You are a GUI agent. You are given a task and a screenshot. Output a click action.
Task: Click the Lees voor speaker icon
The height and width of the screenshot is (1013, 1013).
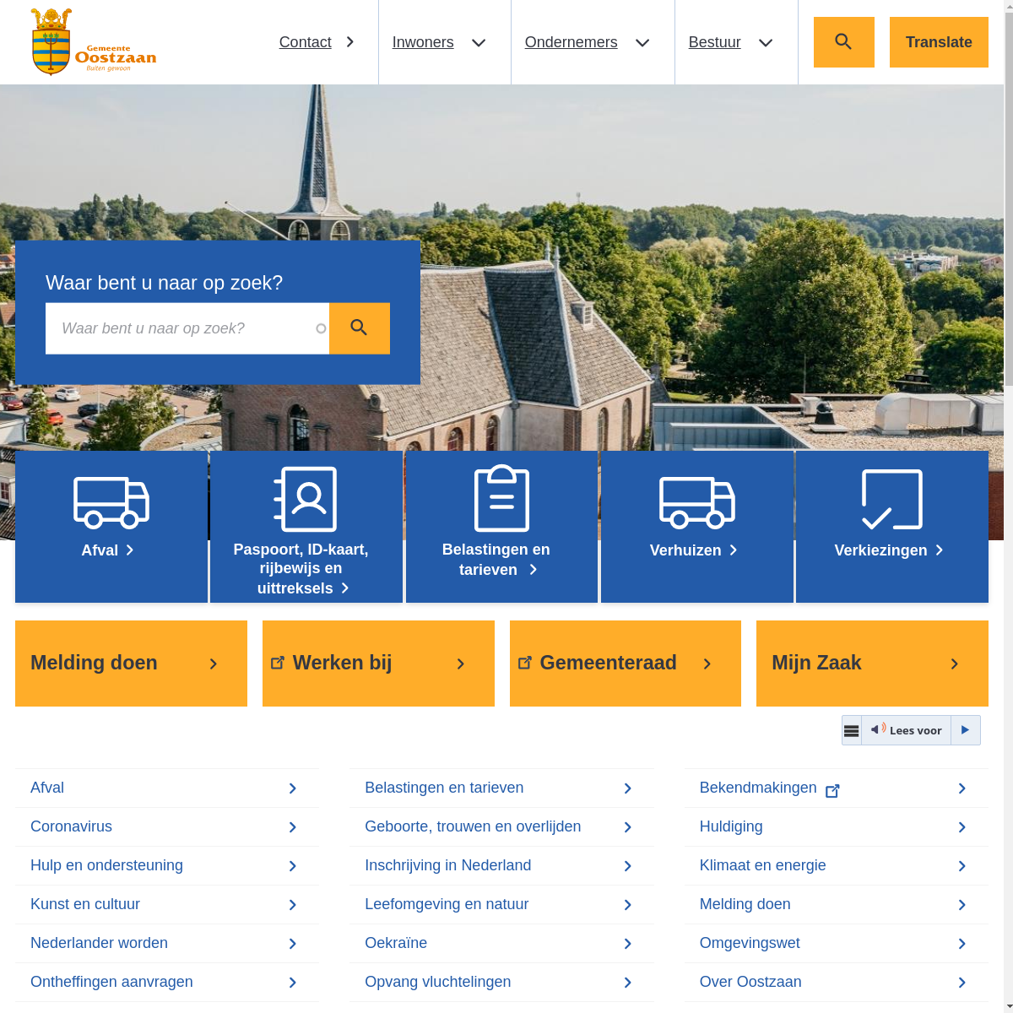(879, 729)
